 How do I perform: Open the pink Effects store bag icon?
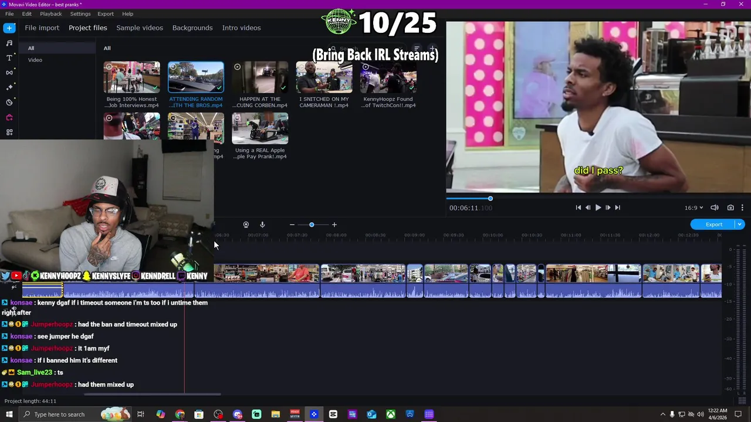tap(9, 117)
